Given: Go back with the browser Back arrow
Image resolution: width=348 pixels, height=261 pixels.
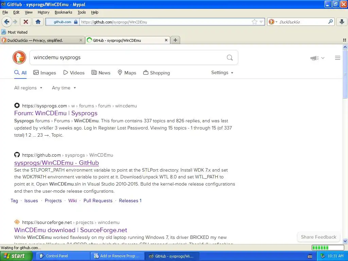Looking at the screenshot, I should (6, 22).
